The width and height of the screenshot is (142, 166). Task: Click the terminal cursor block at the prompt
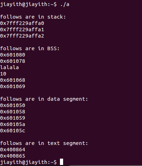tap(61, 162)
